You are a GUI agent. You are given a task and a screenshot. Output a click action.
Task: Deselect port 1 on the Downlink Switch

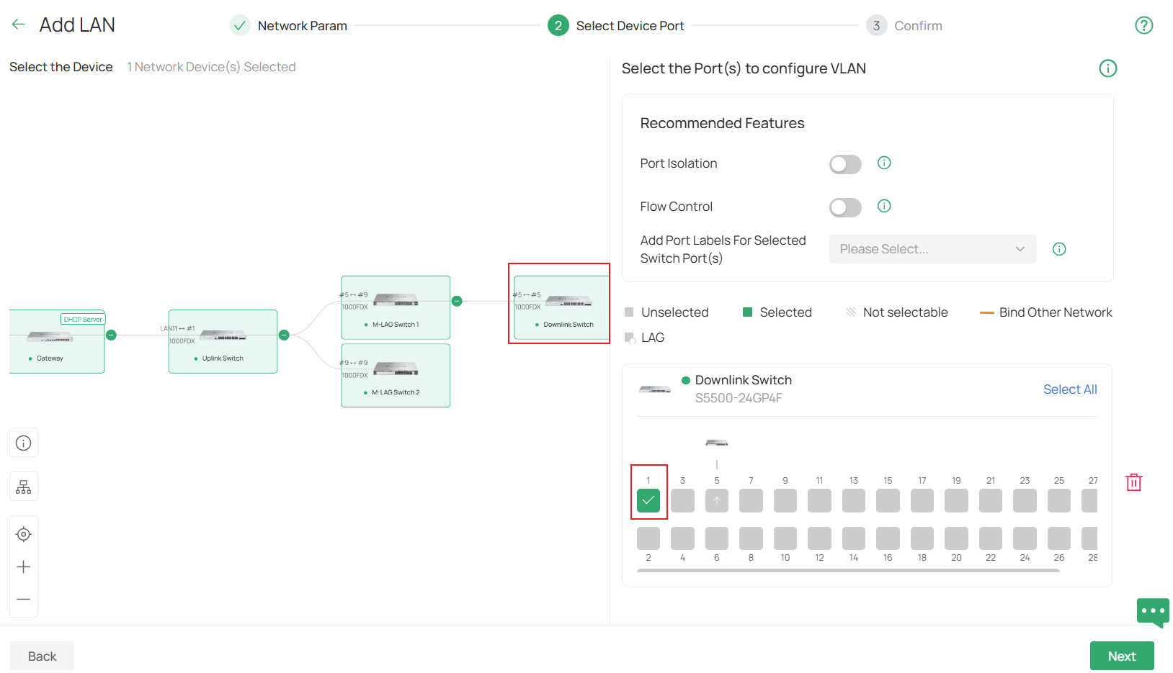[648, 500]
